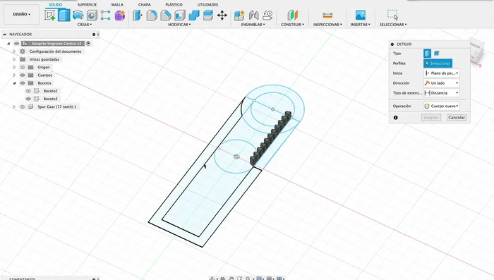494x280 pixels.
Task: Click the Rectangular Pattern tool icon
Action: pos(106,15)
